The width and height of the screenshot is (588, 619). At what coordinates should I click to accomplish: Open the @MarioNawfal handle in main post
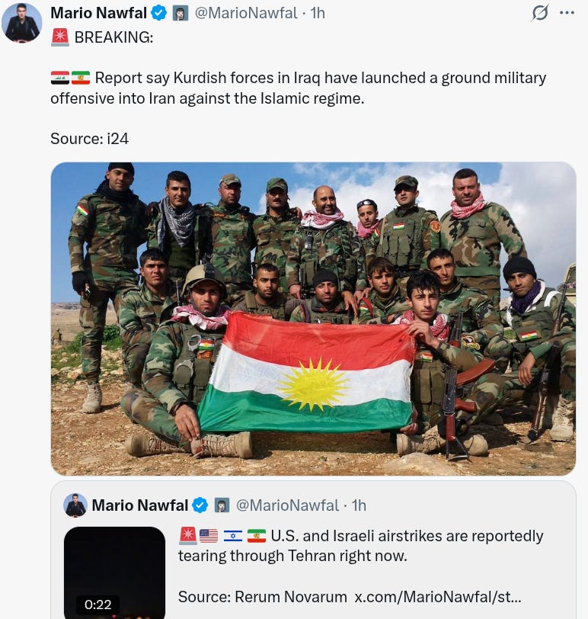coord(246,13)
